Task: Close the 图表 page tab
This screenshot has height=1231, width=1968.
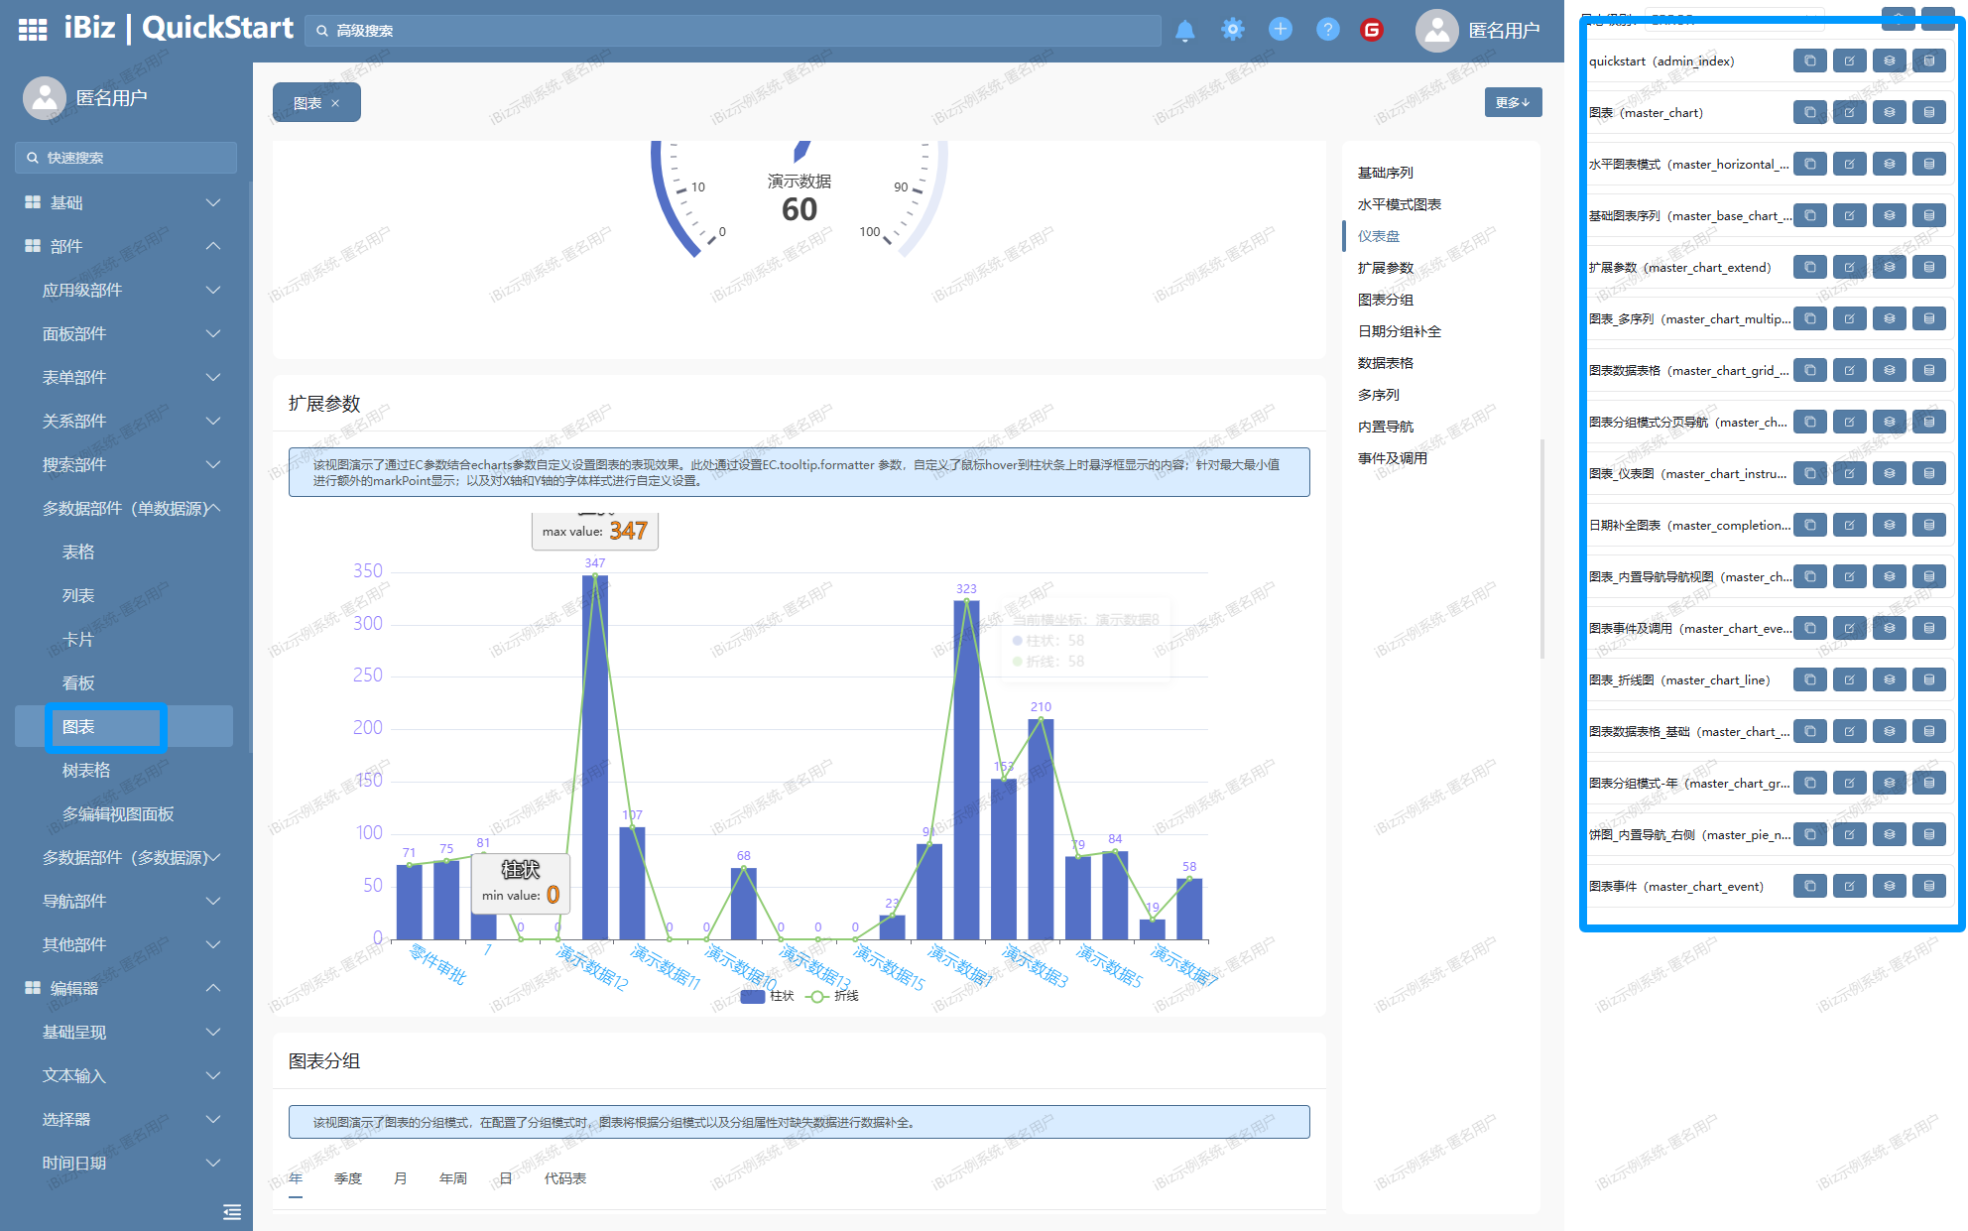Action: [x=335, y=103]
